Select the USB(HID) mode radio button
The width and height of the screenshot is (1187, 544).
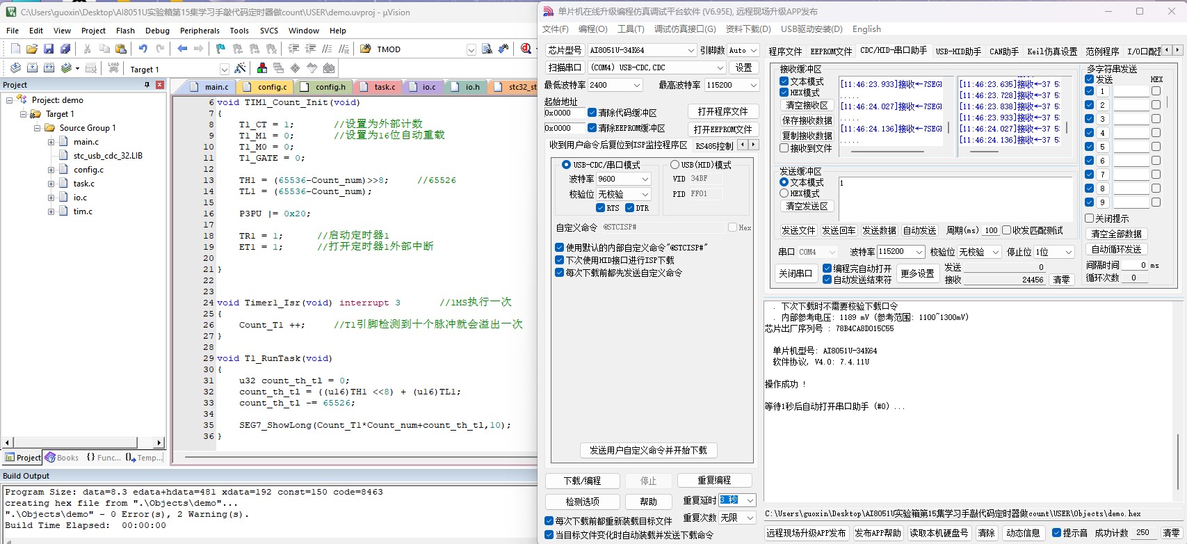pyautogui.click(x=675, y=165)
